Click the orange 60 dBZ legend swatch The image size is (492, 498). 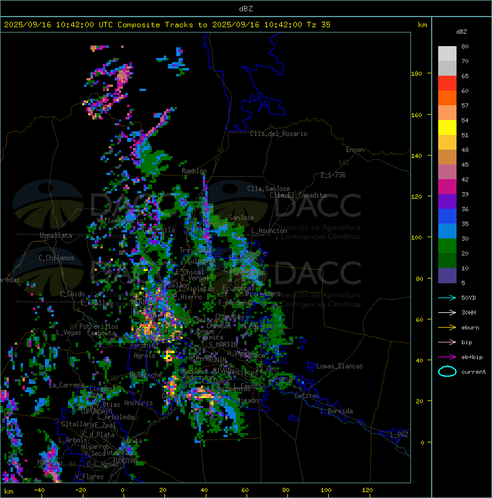click(x=447, y=98)
